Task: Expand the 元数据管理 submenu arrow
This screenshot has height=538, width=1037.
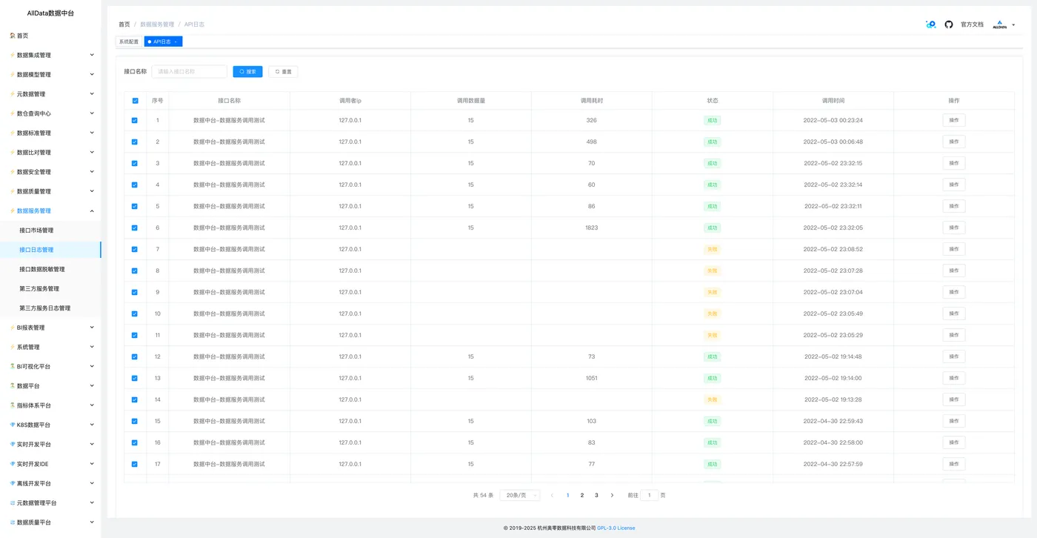Action: pos(92,94)
